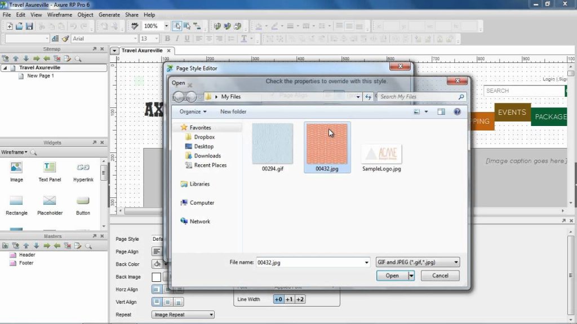The width and height of the screenshot is (577, 324).
Task: Open the Wireframe library dropdown
Action: [14, 152]
